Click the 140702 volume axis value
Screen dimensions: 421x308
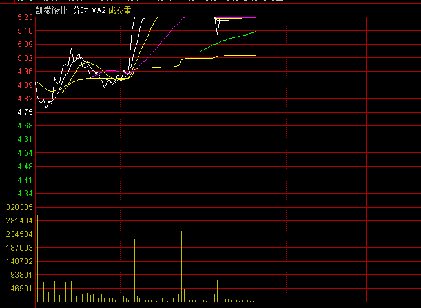[19, 262]
